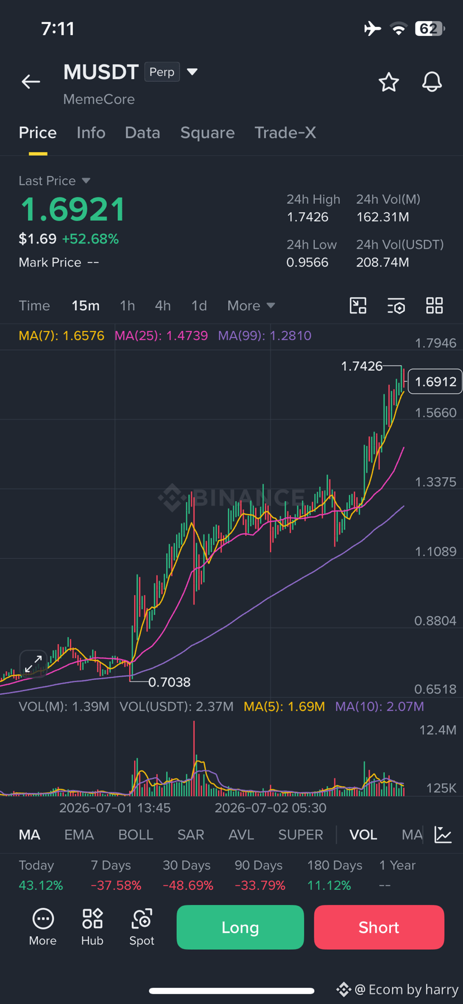Tap the 7:11 clock in status bar
Image resolution: width=463 pixels, height=1004 pixels.
coord(58,29)
